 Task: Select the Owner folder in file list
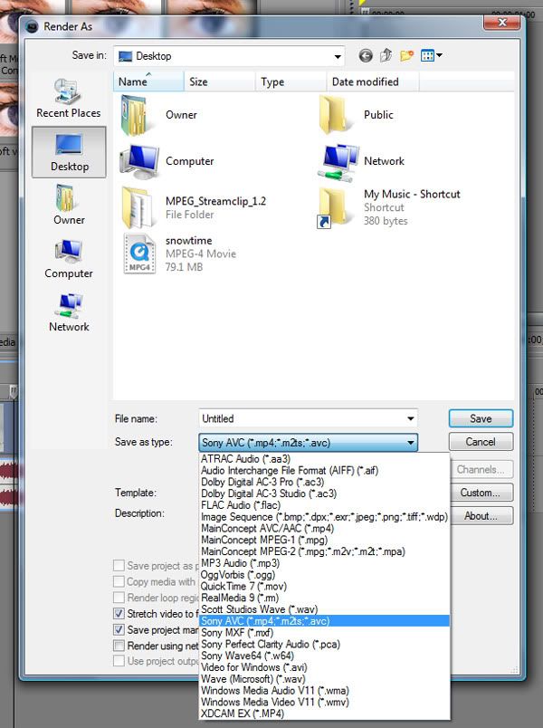coord(158,115)
